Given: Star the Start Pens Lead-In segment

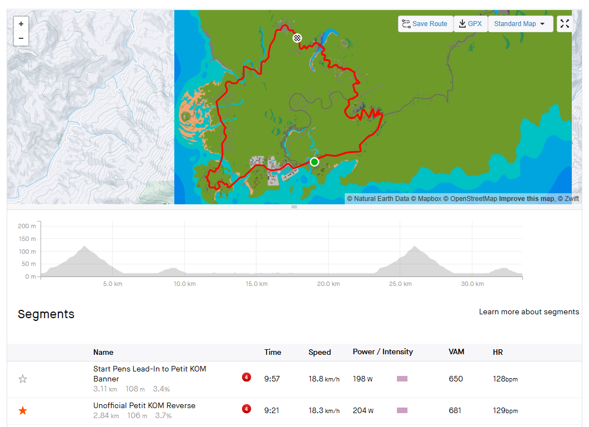Looking at the screenshot, I should pyautogui.click(x=23, y=379).
